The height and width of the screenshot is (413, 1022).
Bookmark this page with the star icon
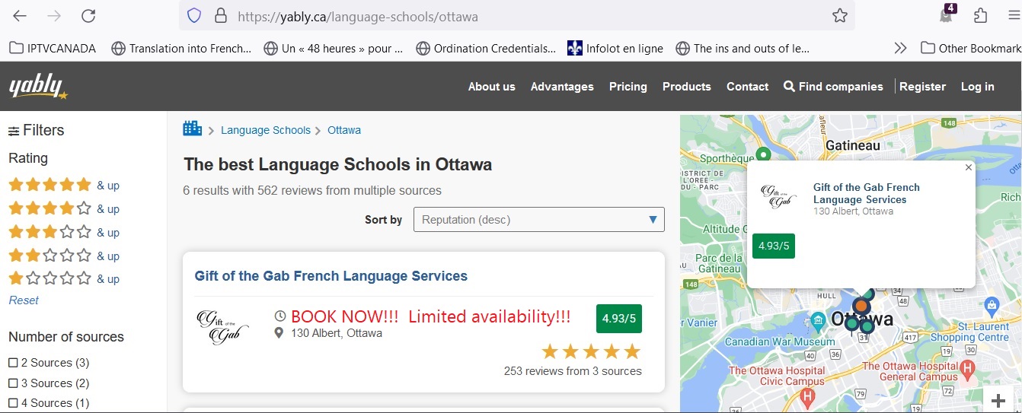(x=839, y=16)
